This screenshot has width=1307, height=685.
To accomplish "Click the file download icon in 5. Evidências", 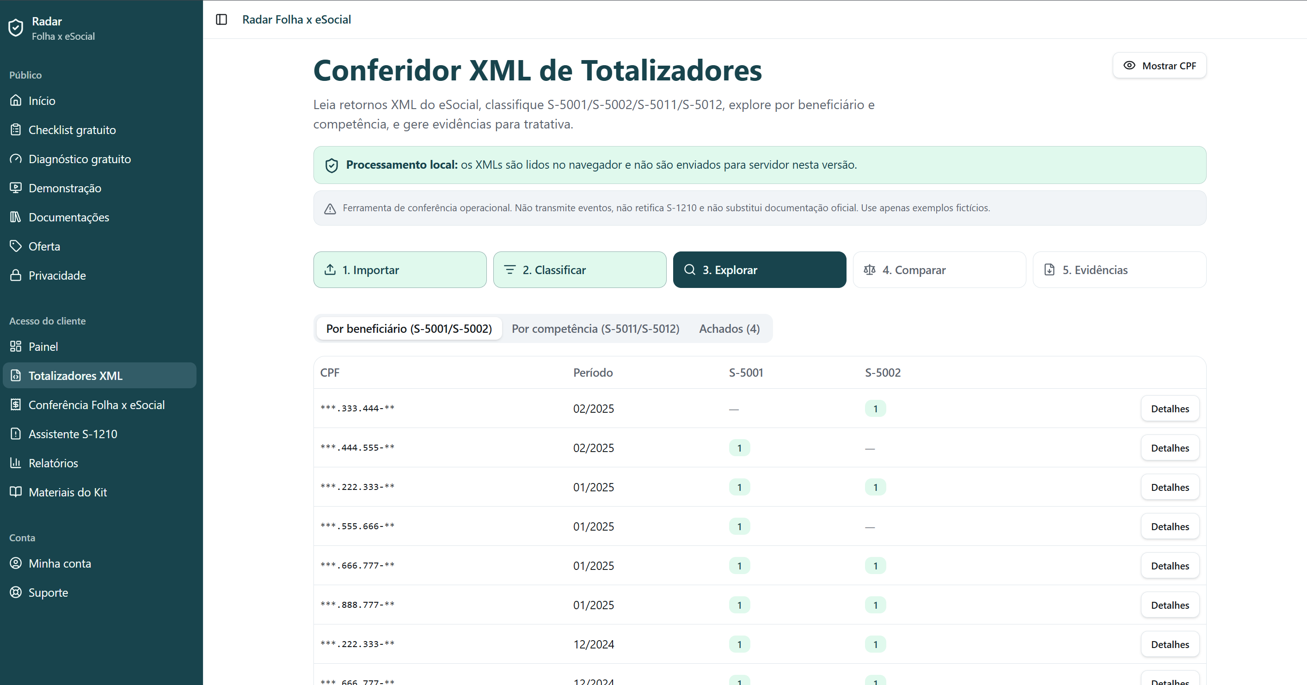I will pyautogui.click(x=1049, y=269).
